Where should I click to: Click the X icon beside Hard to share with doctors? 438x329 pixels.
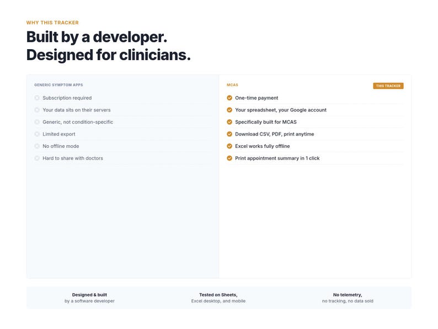(37, 158)
